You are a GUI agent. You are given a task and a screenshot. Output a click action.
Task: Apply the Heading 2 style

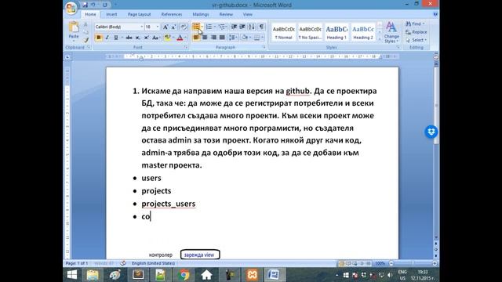(x=363, y=32)
